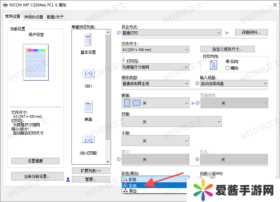Screen dimensions: 280x202
Task: Click the person icon beside 管理 button
Action: 68,179
